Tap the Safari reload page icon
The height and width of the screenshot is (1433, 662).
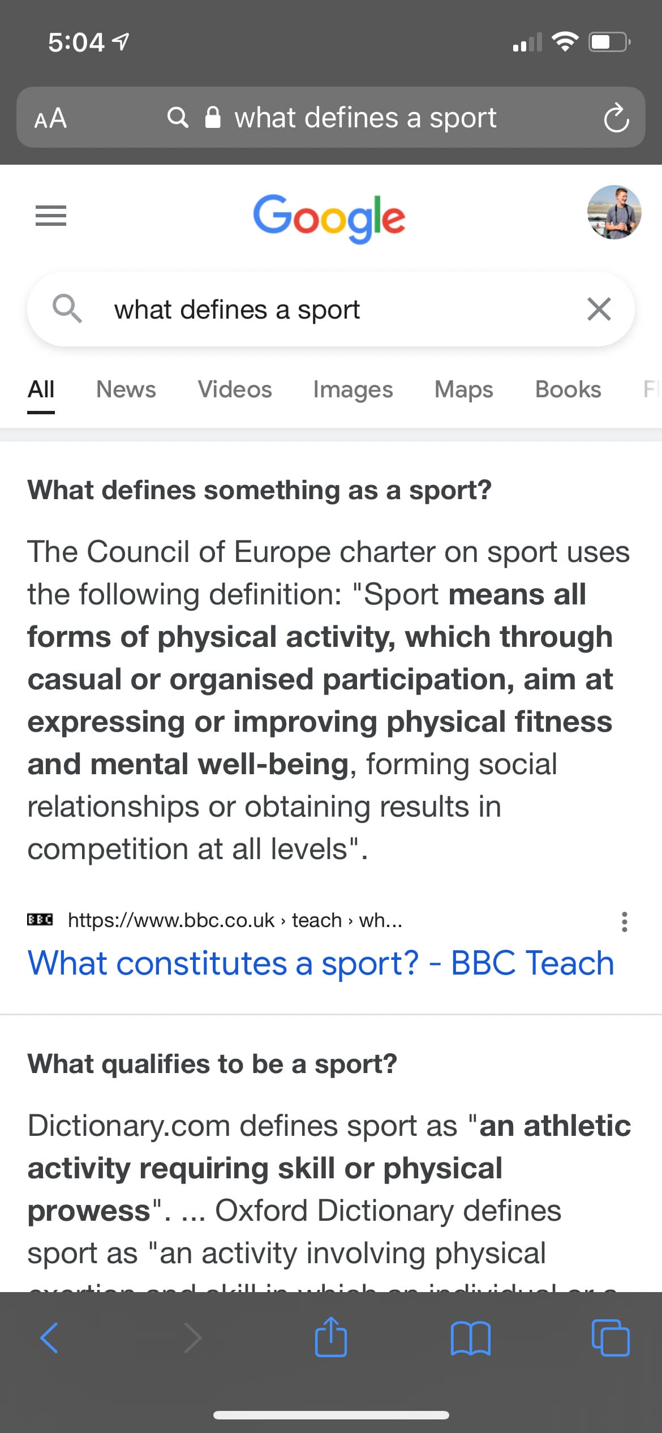coord(616,118)
